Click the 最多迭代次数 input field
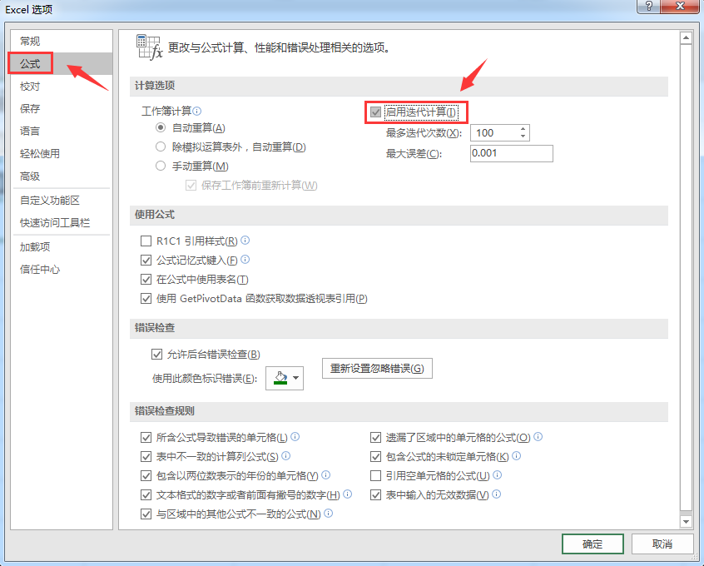 (x=495, y=132)
